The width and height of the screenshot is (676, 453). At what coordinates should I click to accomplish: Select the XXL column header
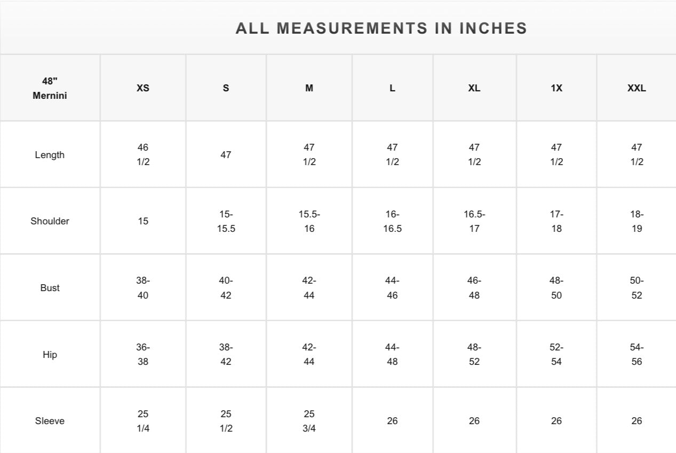pos(637,88)
